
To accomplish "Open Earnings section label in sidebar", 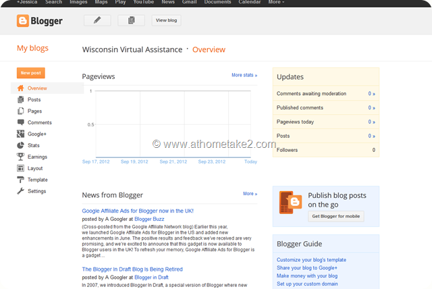I will [x=37, y=157].
